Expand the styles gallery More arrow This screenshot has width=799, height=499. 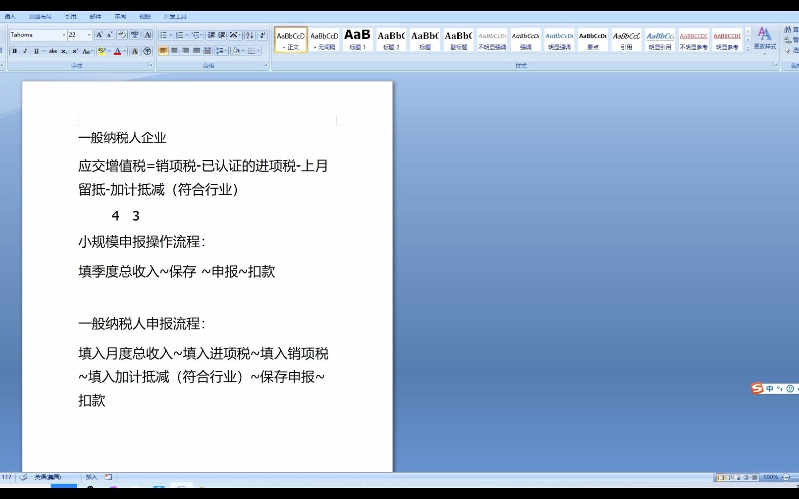(x=748, y=48)
